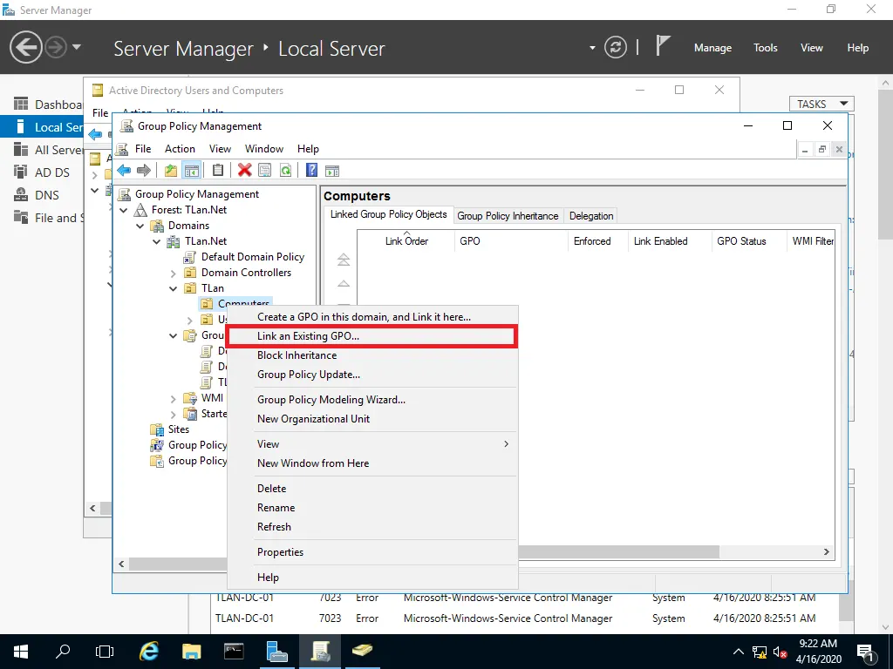Switch to the Group Policy Inheritance tab
Viewport: 893px width, 669px height.
click(x=508, y=216)
